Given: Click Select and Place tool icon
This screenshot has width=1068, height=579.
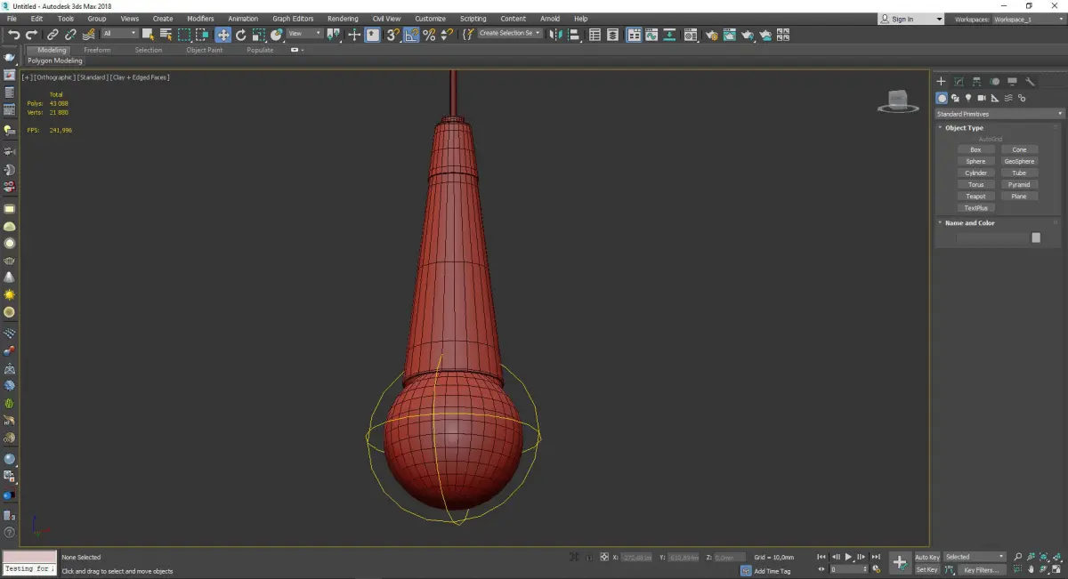Looking at the screenshot, I should coord(277,35).
